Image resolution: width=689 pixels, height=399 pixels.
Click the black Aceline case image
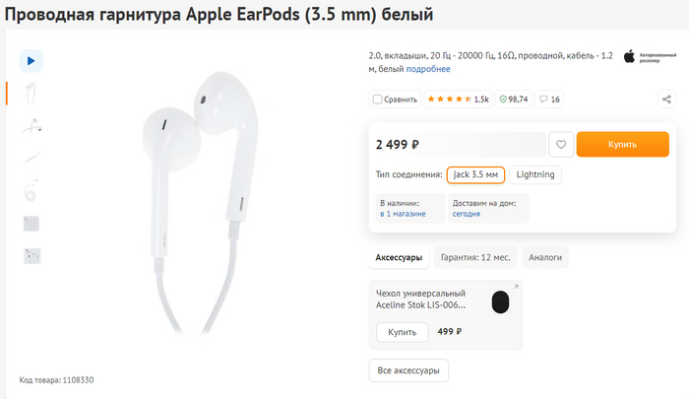point(501,301)
